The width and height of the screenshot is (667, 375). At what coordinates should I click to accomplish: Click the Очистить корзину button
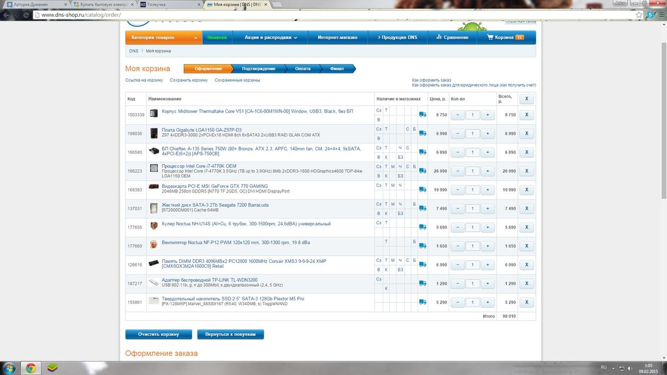coord(158,334)
